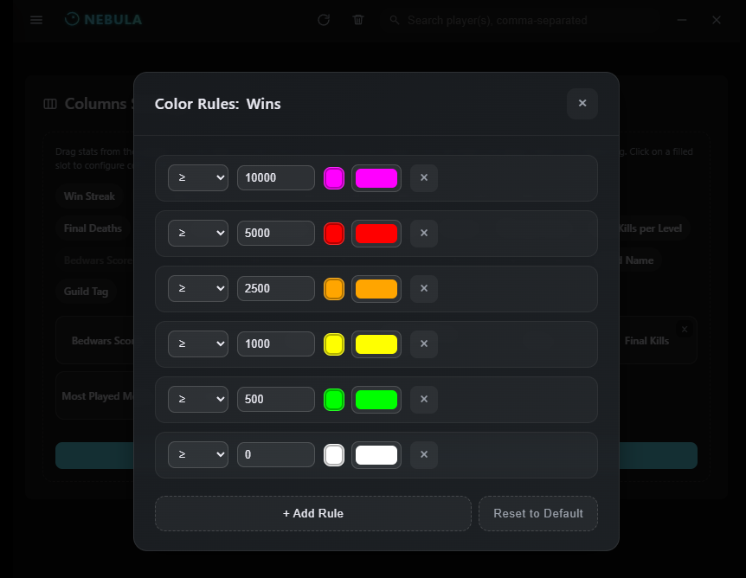Open the green color circle for 500
This screenshot has height=578, width=746.
(x=334, y=399)
